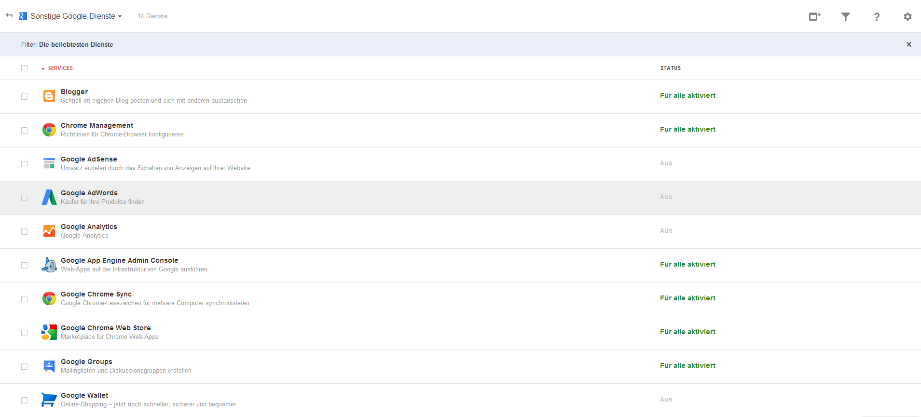Click the Google Wallet cart icon

pyautogui.click(x=49, y=400)
